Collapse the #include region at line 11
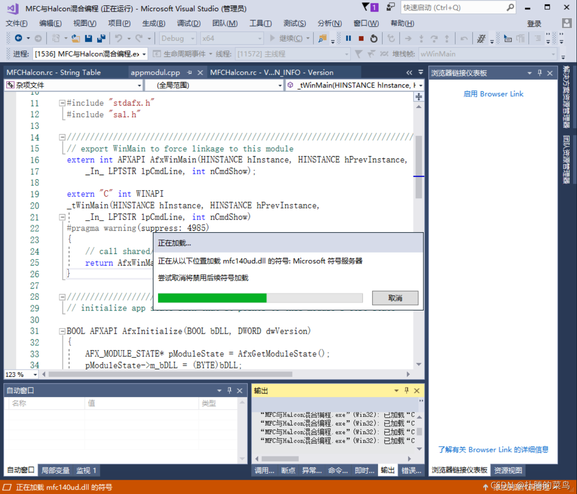This screenshot has width=577, height=494. (62, 103)
